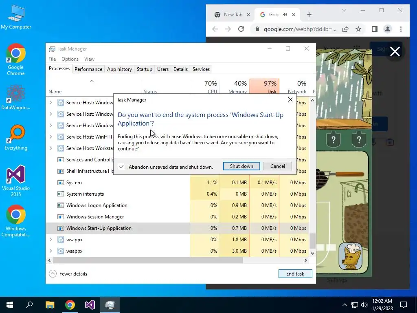The width and height of the screenshot is (417, 313).
Task: Expand Service Host: Workstation row
Action: (x=51, y=148)
